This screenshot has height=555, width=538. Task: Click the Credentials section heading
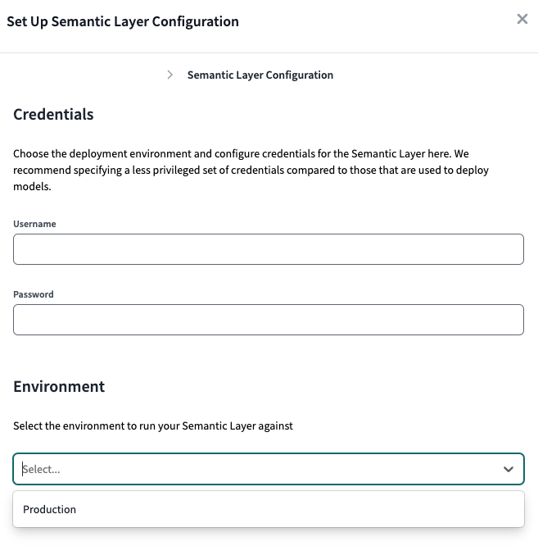tap(53, 114)
